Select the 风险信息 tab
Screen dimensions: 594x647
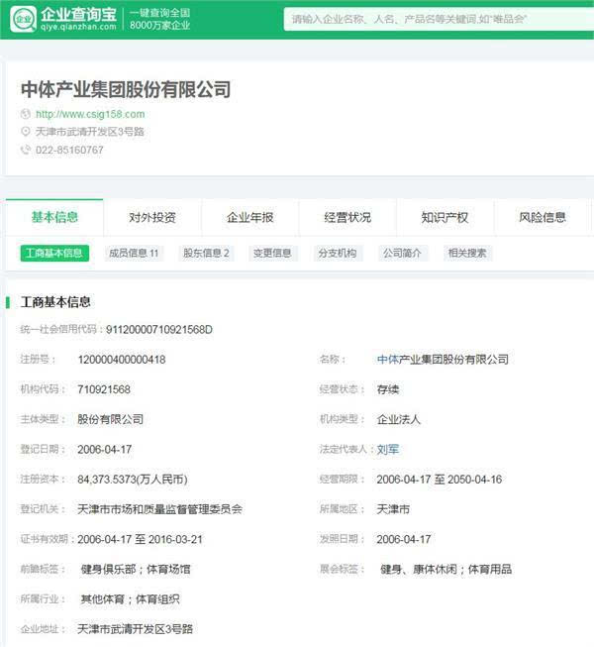click(x=543, y=217)
